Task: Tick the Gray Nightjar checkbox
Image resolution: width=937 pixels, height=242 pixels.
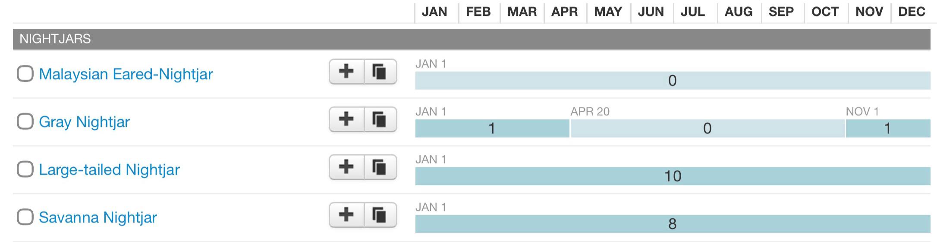Action: pyautogui.click(x=25, y=121)
